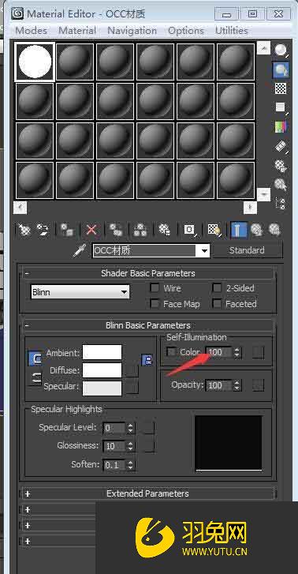Screen dimensions: 298x574
Task: Open the Modes menu
Action: pos(31,31)
